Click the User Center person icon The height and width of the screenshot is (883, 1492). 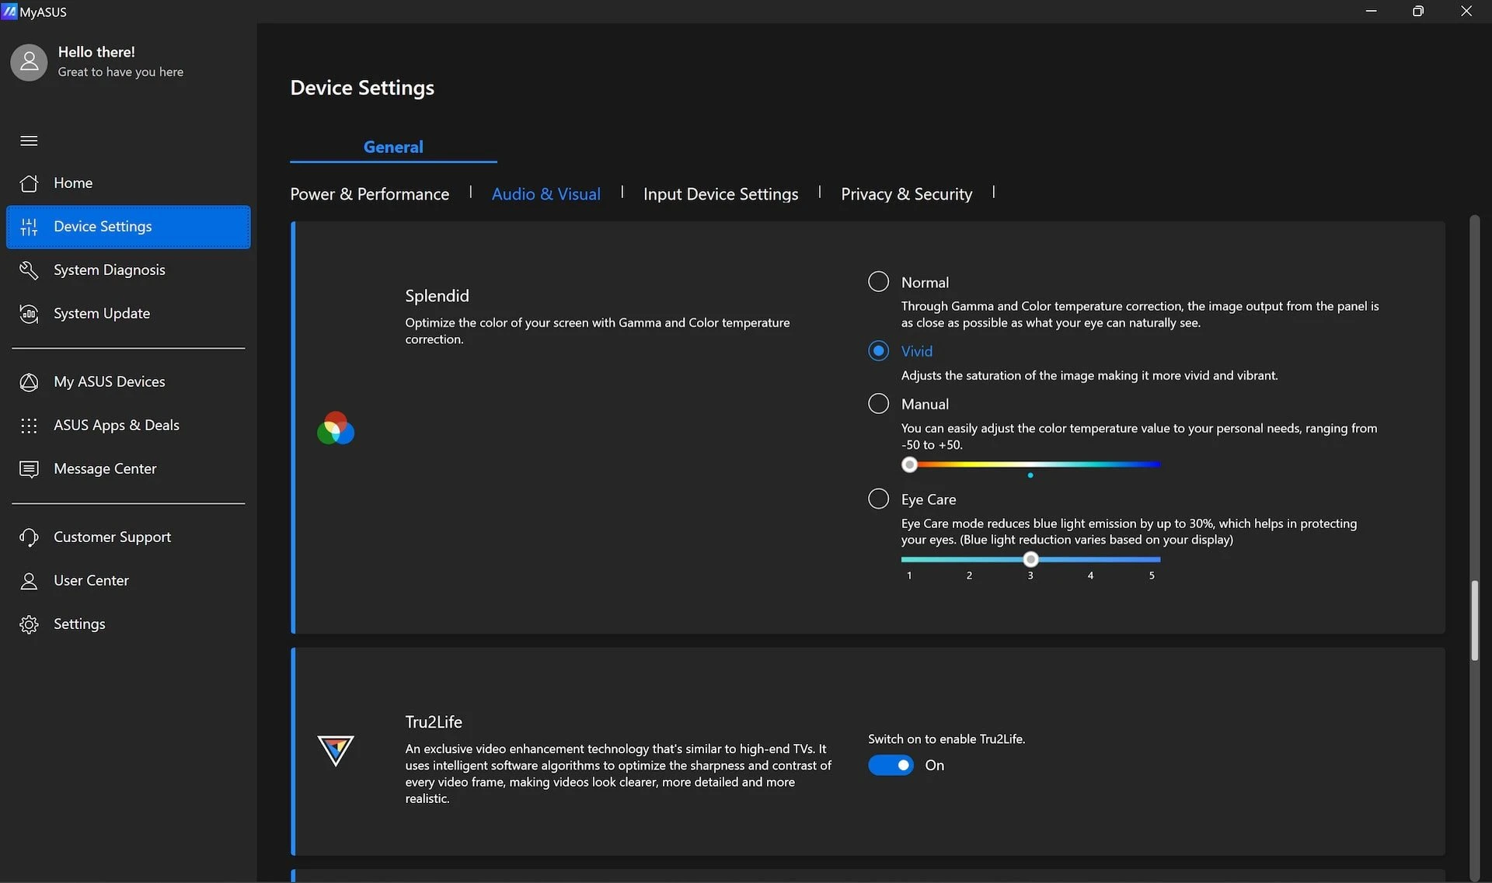(x=29, y=581)
